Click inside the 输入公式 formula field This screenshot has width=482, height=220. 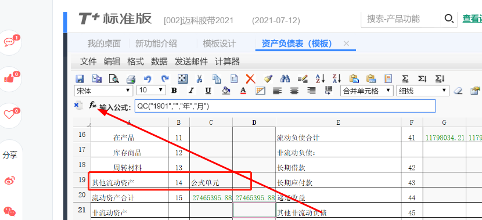(x=285, y=106)
